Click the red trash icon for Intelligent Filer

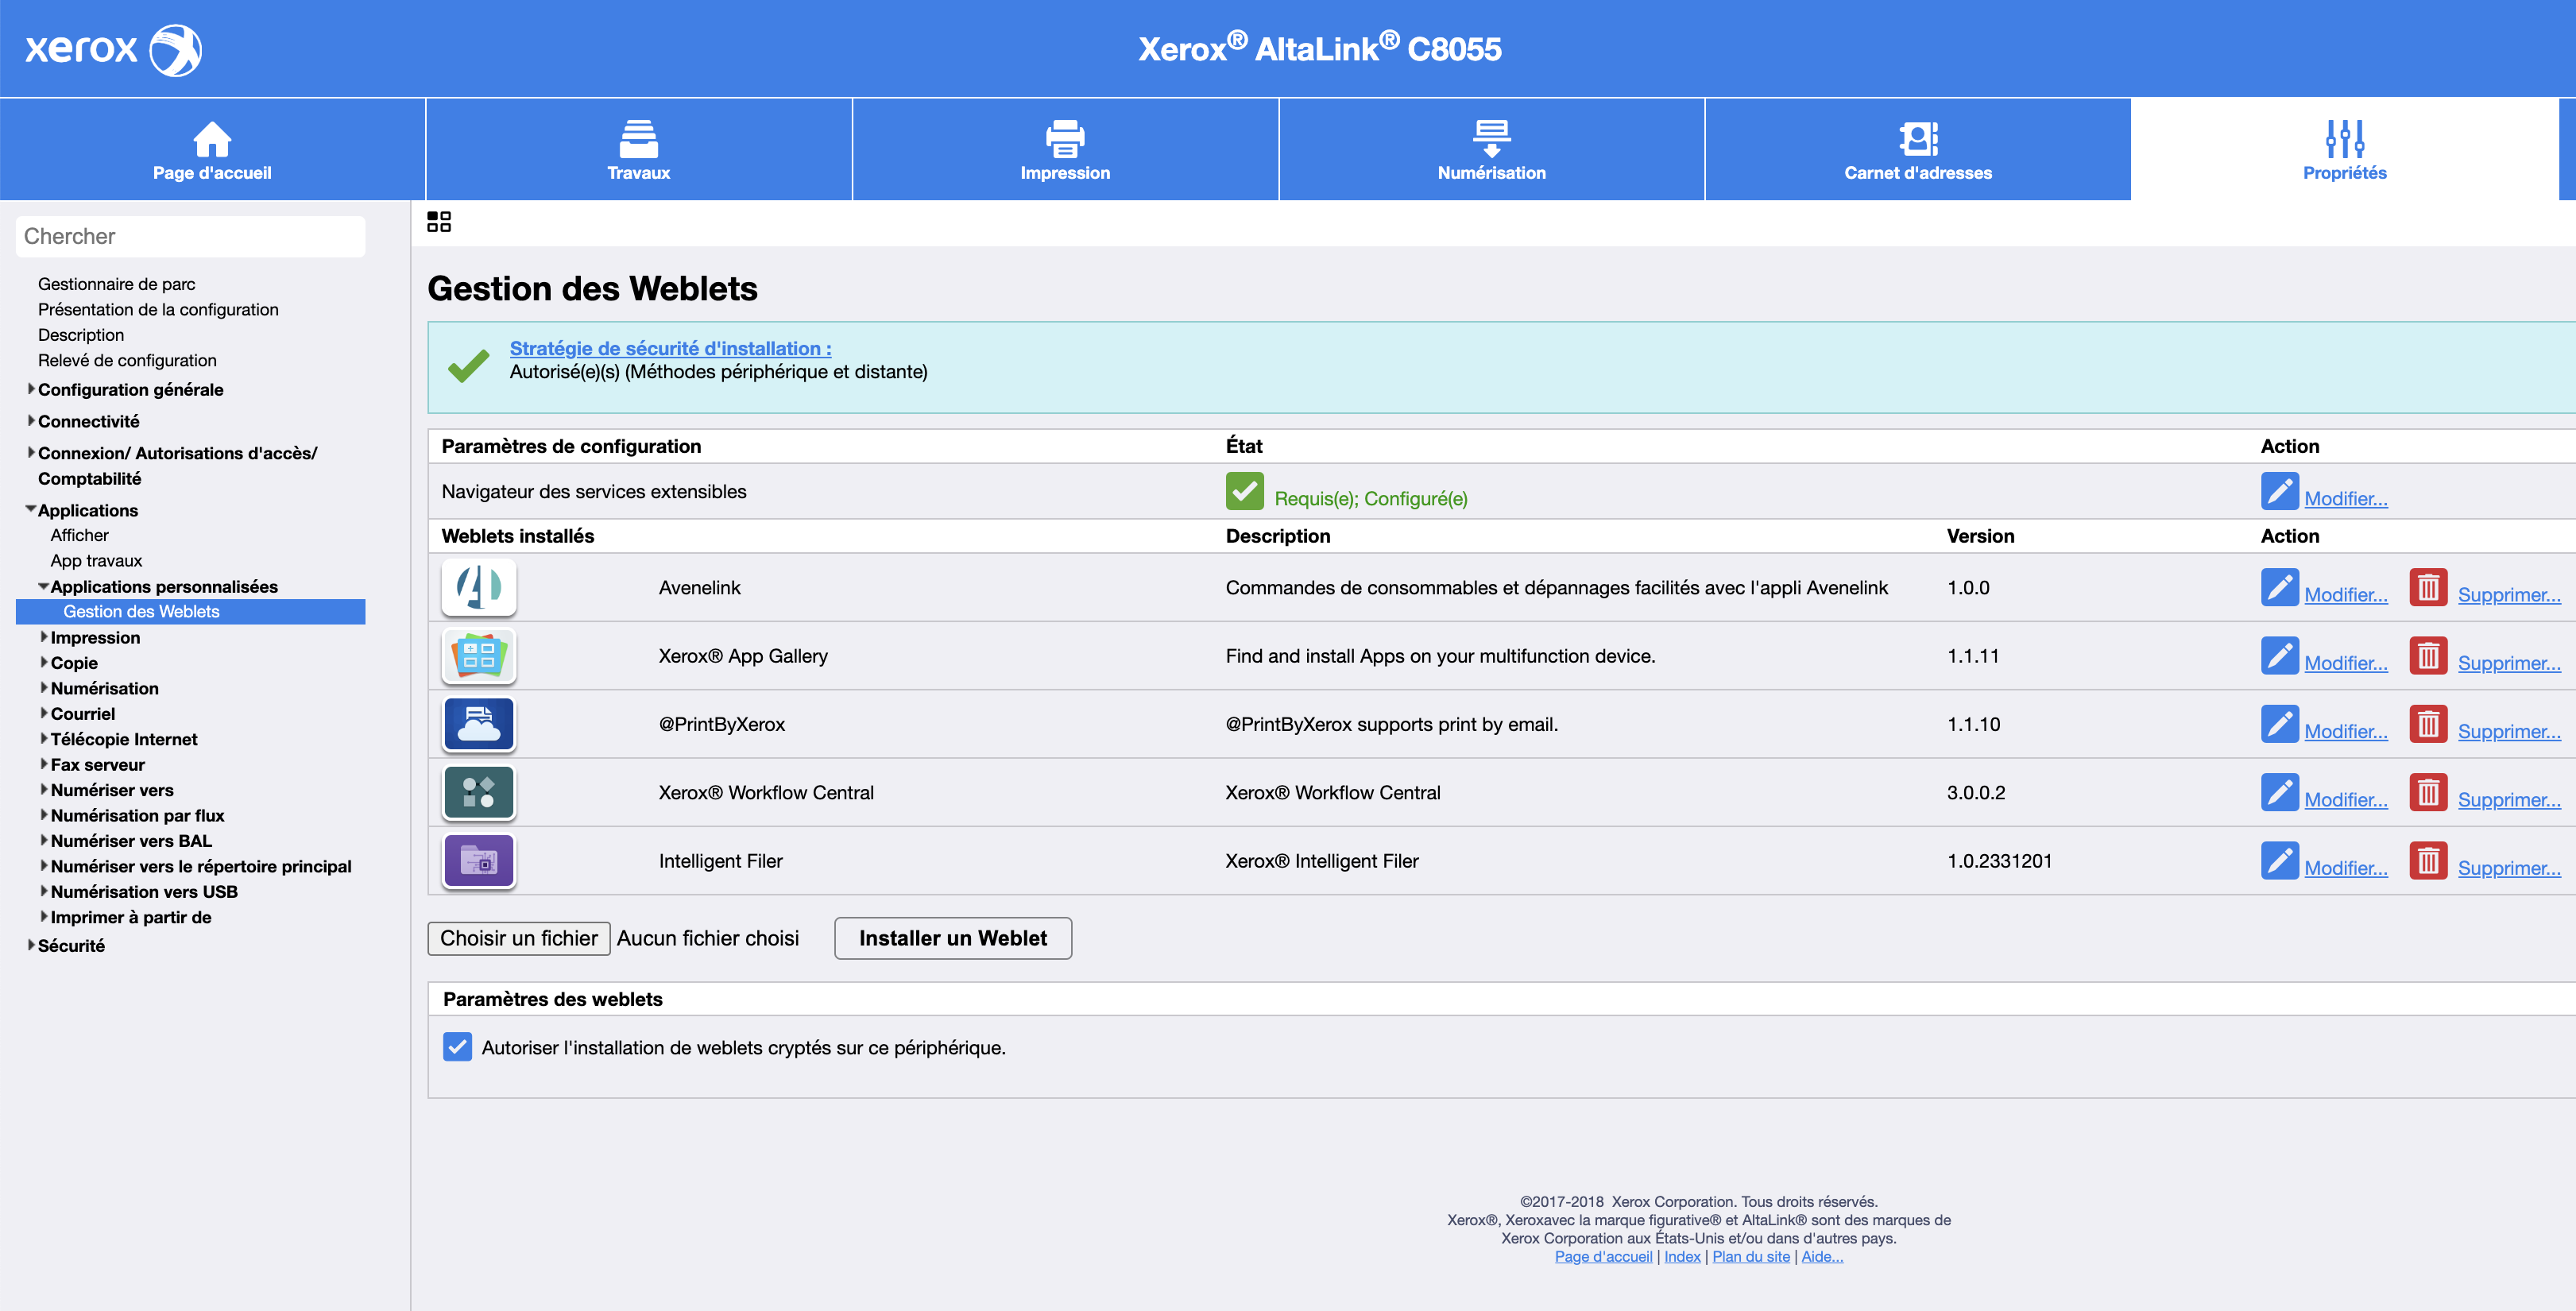2428,860
